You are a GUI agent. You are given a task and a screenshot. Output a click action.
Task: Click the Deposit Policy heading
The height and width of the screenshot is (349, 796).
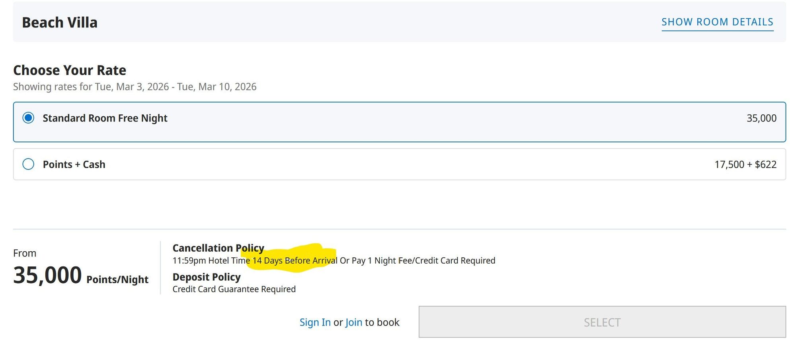(207, 277)
